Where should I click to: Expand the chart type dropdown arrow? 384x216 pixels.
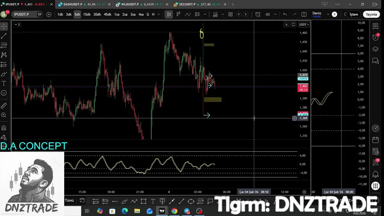point(205,14)
